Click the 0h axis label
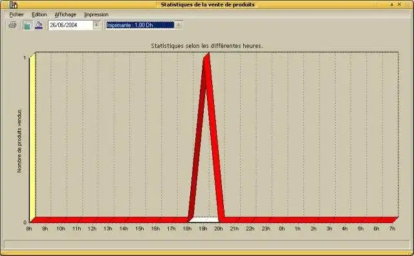This screenshot has width=414, height=256. (282, 229)
